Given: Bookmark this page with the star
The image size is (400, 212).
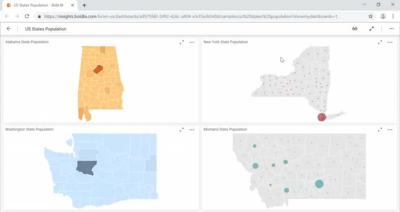Looking at the screenshot, I should [371, 16].
